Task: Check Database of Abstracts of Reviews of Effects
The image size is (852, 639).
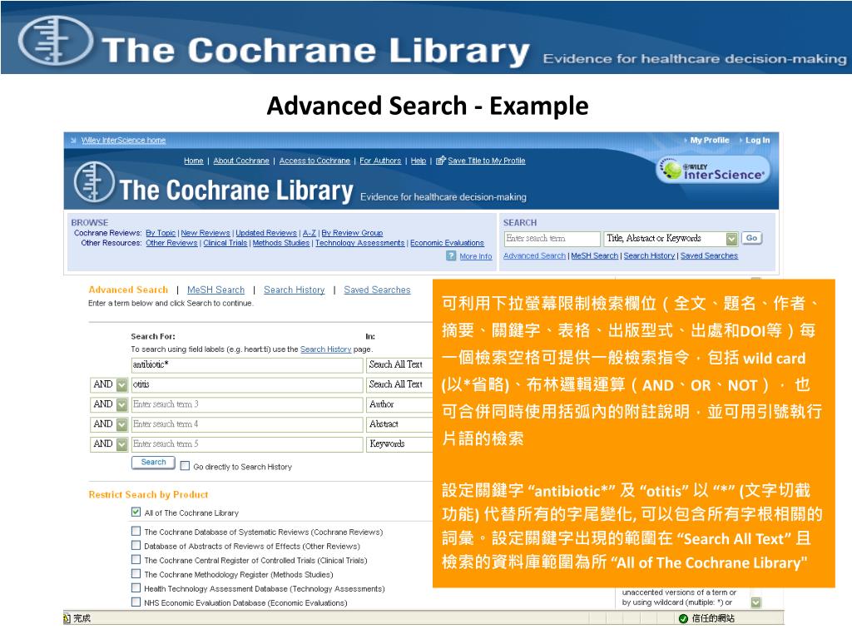Action: point(136,545)
